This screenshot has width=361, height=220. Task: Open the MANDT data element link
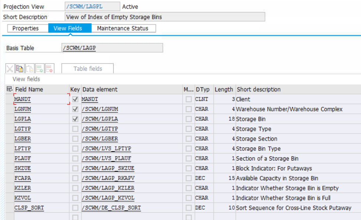(x=90, y=99)
